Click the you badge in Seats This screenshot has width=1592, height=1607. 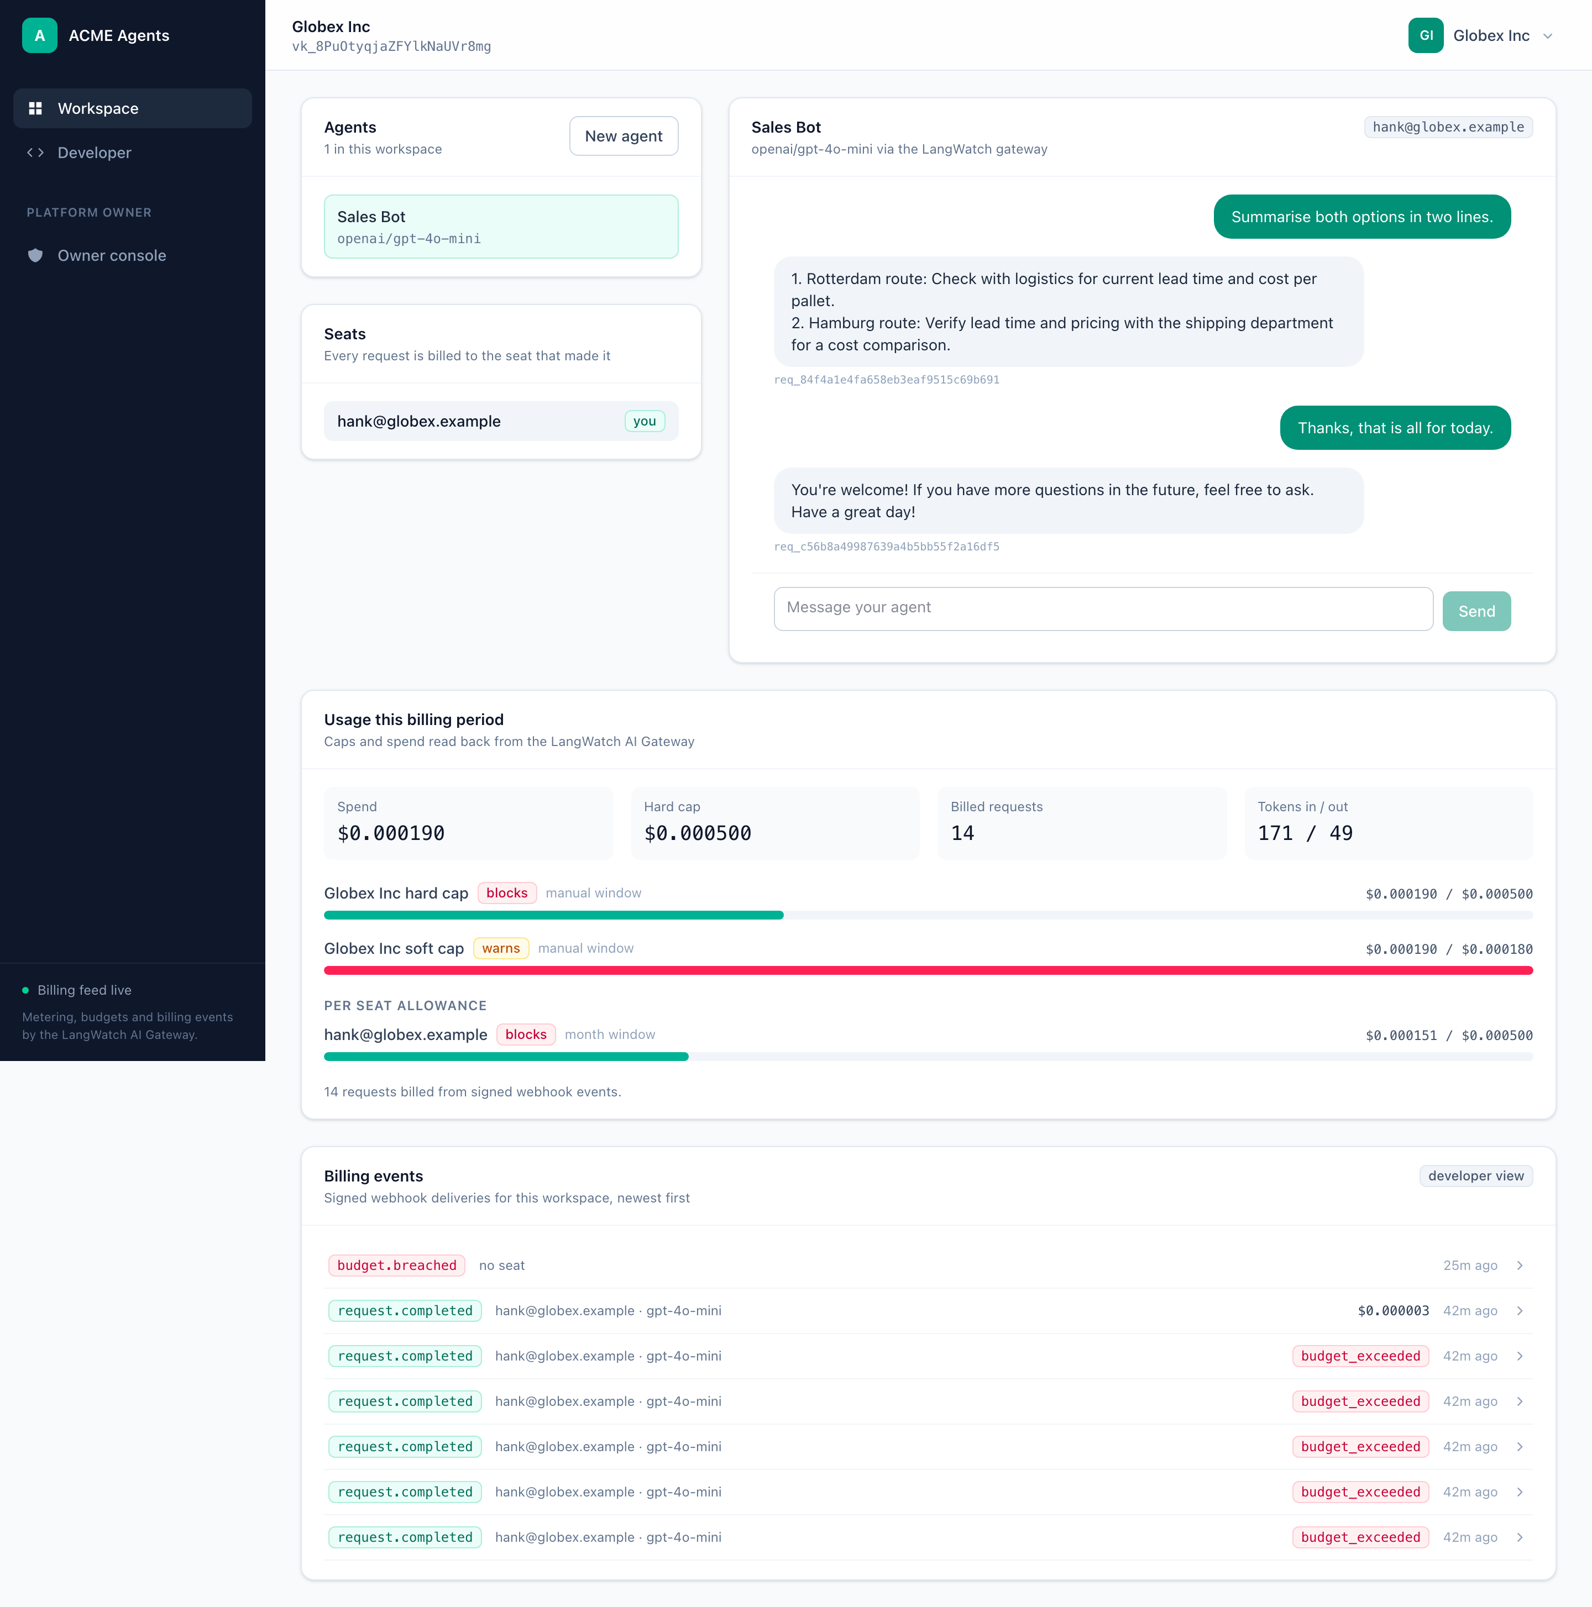click(644, 421)
